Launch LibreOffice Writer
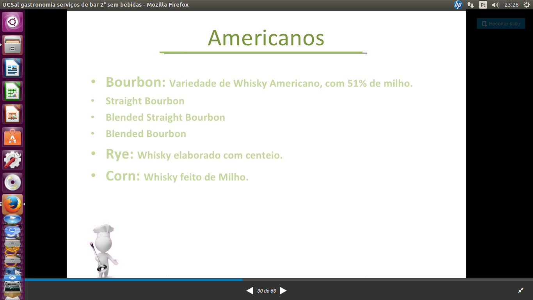The width and height of the screenshot is (533, 300). click(x=12, y=68)
